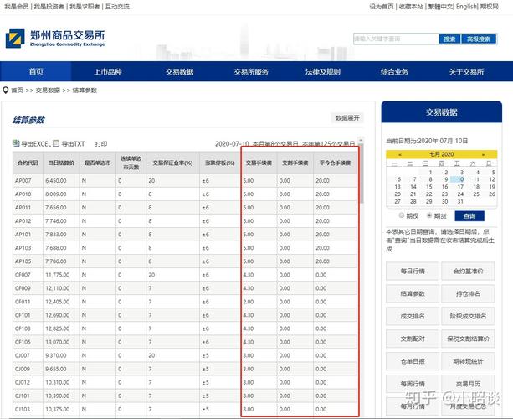Viewport: 513px width, 419px height.
Task: Open the 综合业务 menu
Action: click(x=394, y=71)
